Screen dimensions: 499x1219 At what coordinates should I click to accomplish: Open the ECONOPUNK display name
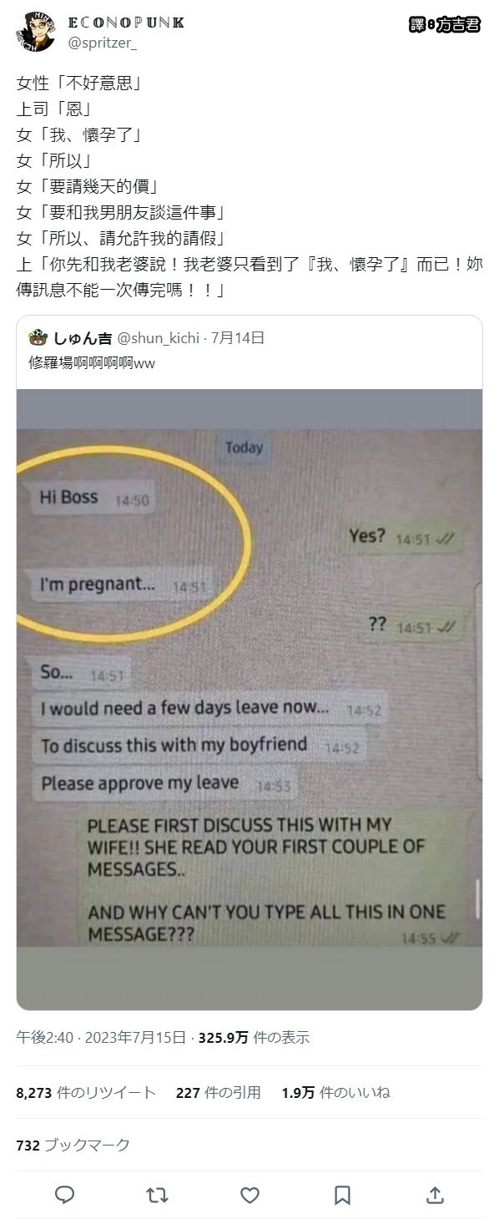pos(127,23)
